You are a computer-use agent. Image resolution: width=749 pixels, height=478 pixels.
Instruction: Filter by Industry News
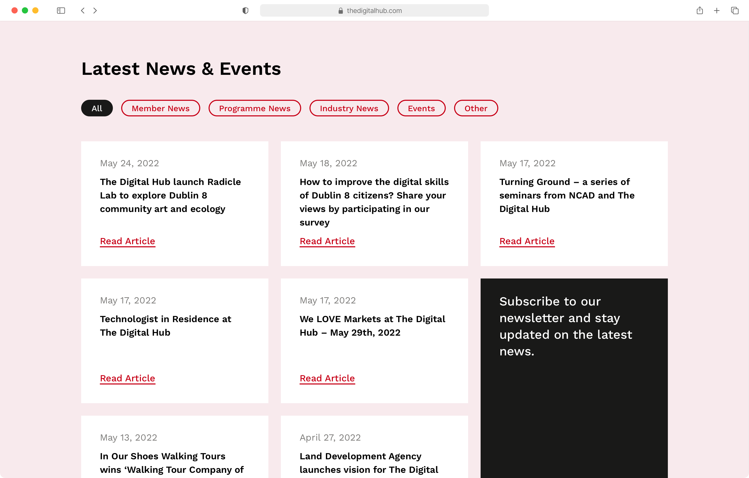tap(349, 108)
